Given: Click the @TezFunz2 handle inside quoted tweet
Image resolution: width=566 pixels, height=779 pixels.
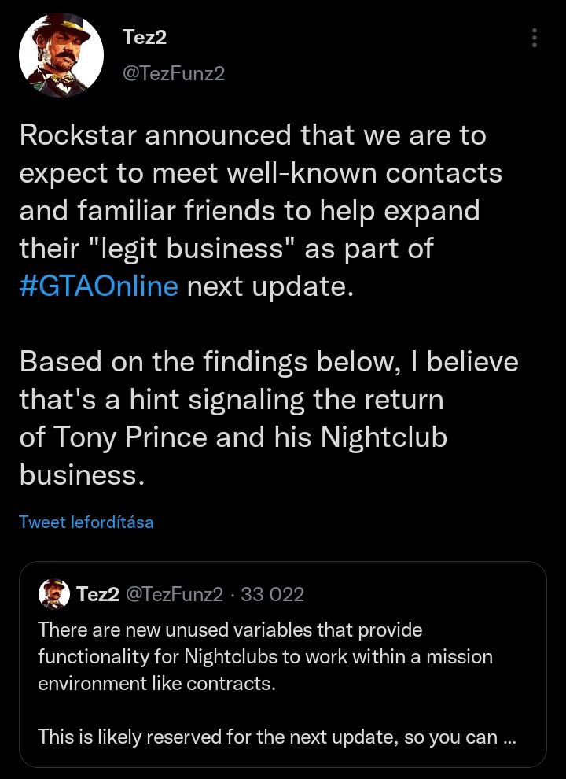Looking at the screenshot, I should (175, 594).
